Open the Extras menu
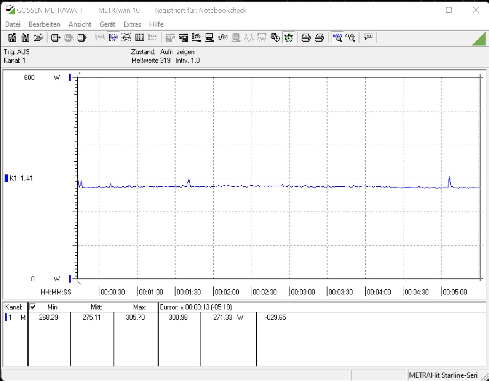This screenshot has width=489, height=381. [x=132, y=24]
